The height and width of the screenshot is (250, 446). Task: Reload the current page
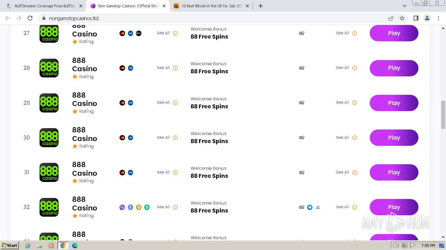[30, 18]
